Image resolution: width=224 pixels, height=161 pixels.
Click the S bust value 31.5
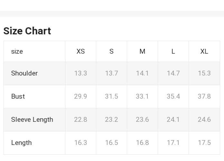pos(111,96)
